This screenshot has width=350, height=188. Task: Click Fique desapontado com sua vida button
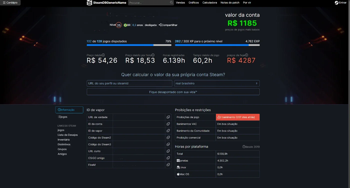173,92
